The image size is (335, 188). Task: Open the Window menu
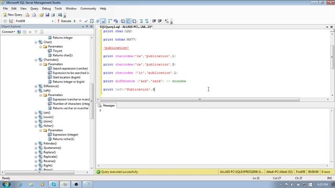tap(71, 8)
